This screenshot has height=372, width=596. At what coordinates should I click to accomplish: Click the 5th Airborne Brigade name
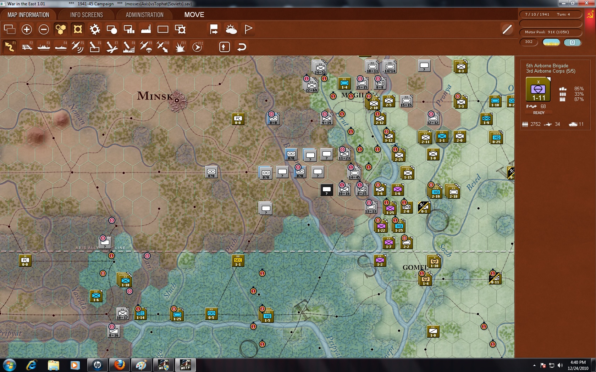tap(547, 66)
